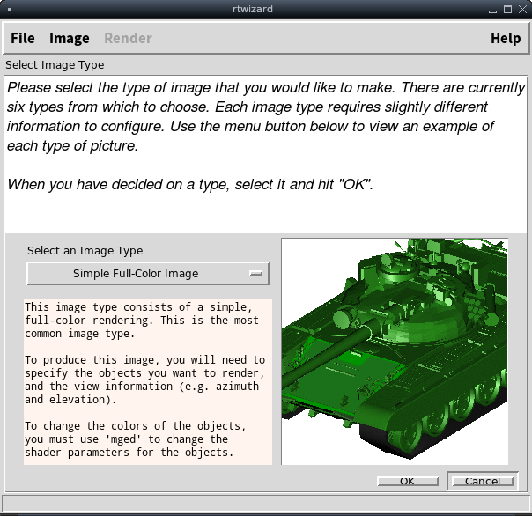
Task: Open the File menu
Action: click(23, 38)
